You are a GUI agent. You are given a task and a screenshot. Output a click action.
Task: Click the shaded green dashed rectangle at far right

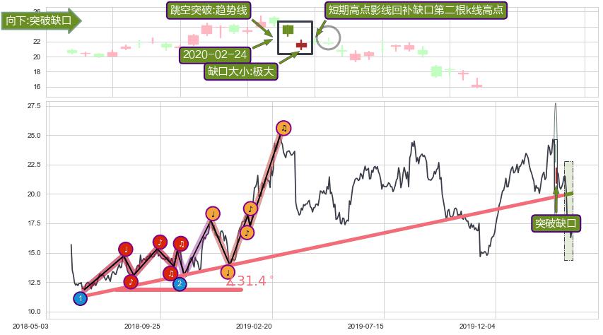(569, 211)
